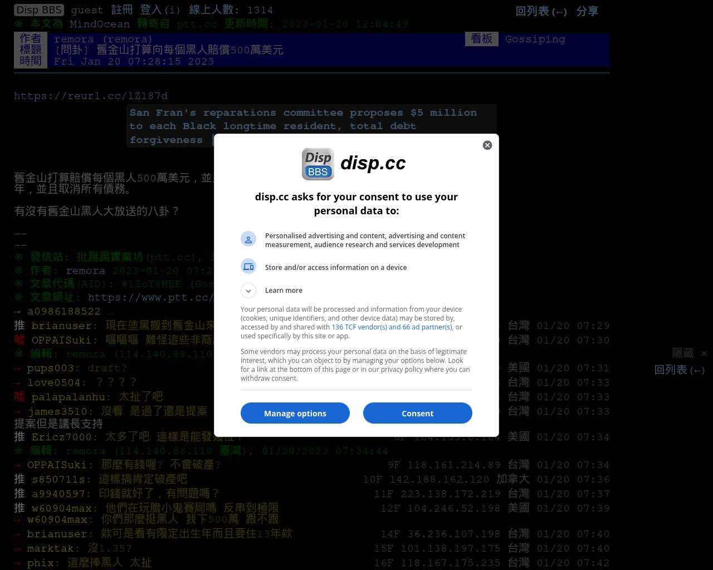Click commenter name pups003
This screenshot has height=570, width=713.
[50, 368]
